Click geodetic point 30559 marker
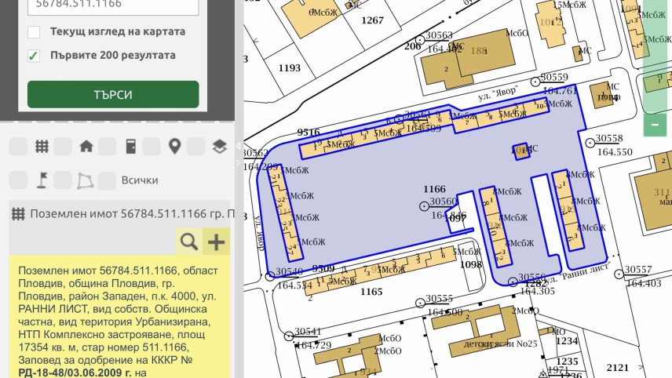 (535, 82)
